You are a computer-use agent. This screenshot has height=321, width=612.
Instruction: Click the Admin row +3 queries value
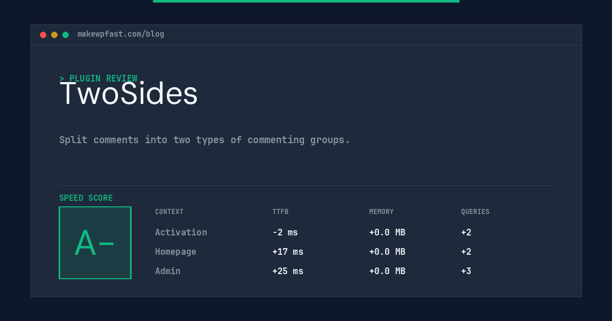466,271
